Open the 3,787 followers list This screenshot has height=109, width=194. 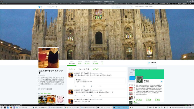pos(87,63)
